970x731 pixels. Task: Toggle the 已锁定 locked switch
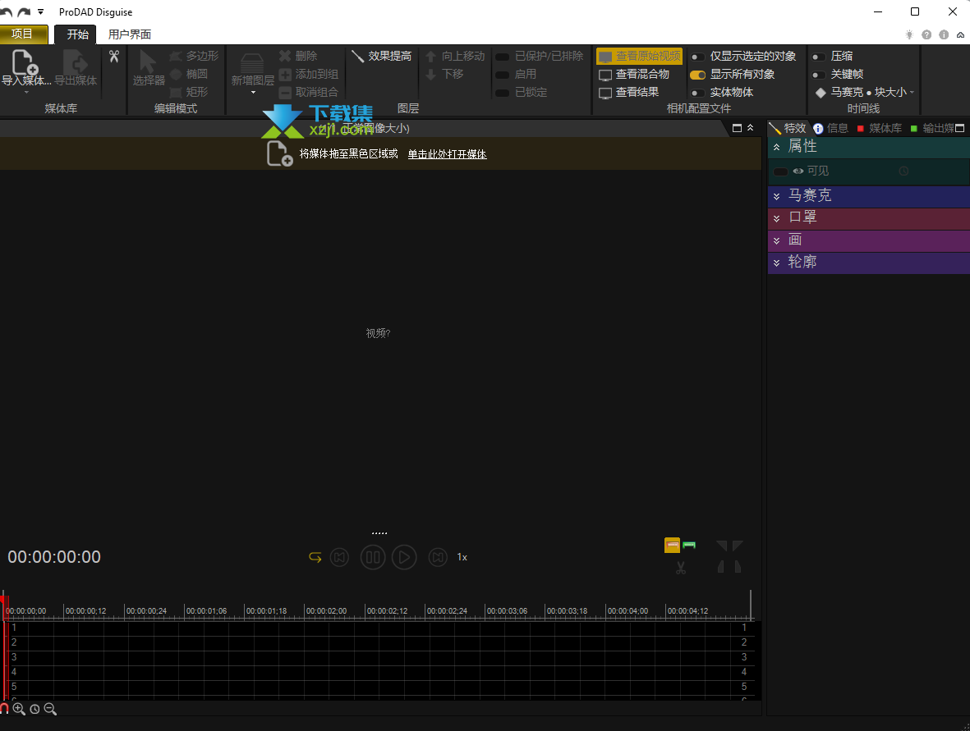[x=503, y=93]
